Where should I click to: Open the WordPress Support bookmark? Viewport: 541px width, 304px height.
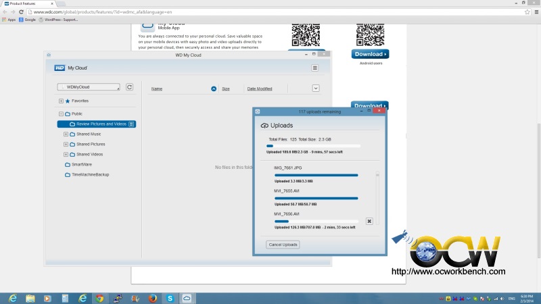[58, 20]
